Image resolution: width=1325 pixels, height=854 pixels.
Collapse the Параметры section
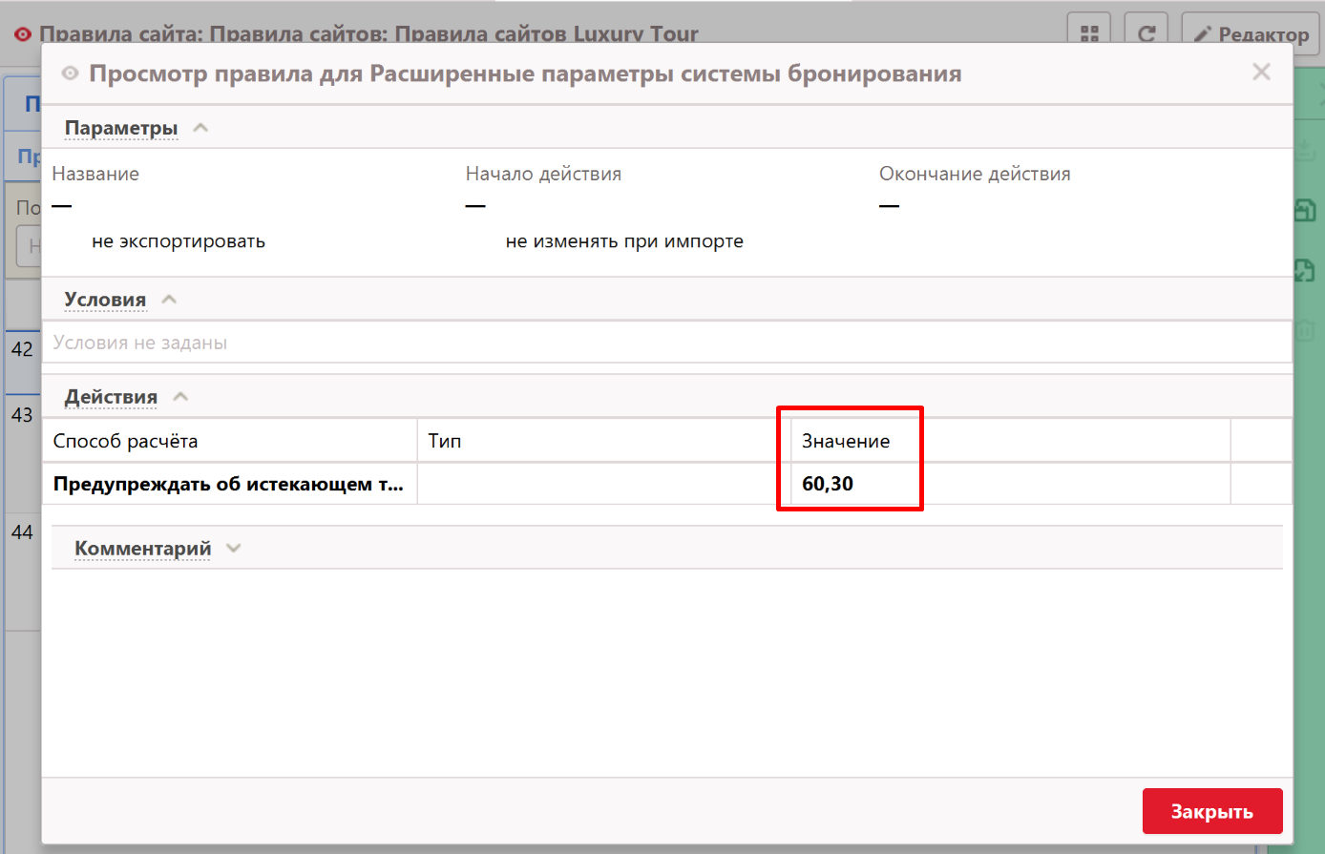200,128
